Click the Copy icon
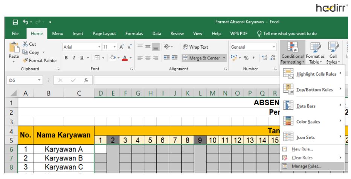 point(25,52)
